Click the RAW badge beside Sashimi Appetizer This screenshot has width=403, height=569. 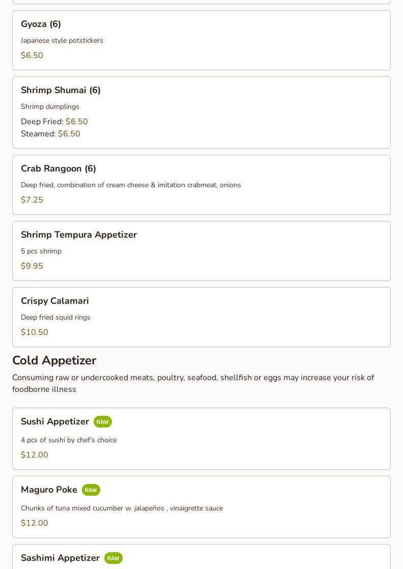click(113, 558)
